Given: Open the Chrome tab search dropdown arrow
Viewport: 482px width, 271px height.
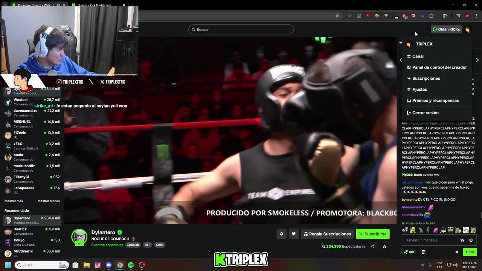Looking at the screenshot, I should pyautogui.click(x=5, y=5).
